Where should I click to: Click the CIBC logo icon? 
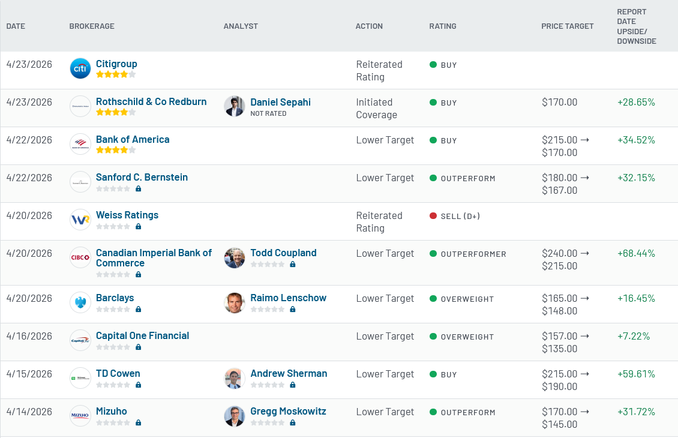click(80, 257)
